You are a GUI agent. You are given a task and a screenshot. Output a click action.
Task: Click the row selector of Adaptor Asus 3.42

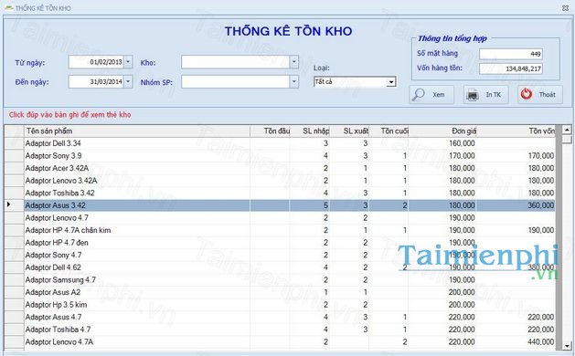coord(15,205)
